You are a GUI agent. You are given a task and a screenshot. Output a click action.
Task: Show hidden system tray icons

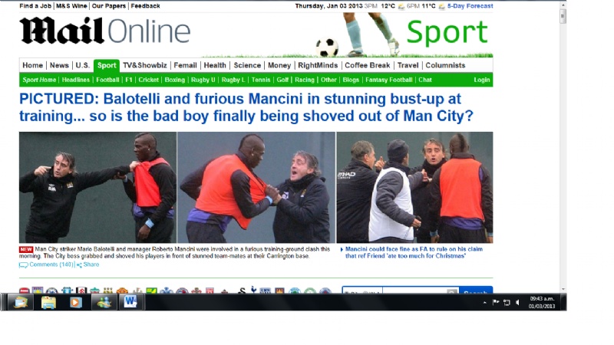485,302
